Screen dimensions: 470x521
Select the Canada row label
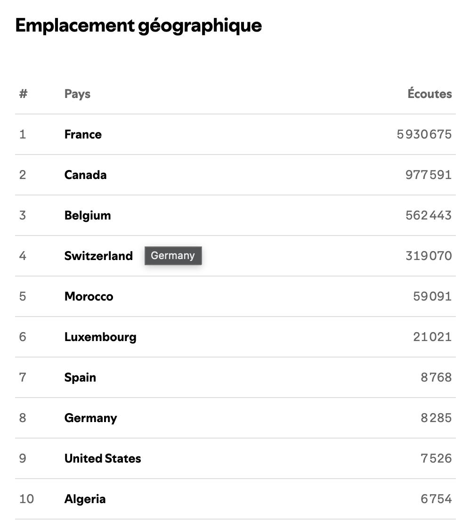click(85, 175)
